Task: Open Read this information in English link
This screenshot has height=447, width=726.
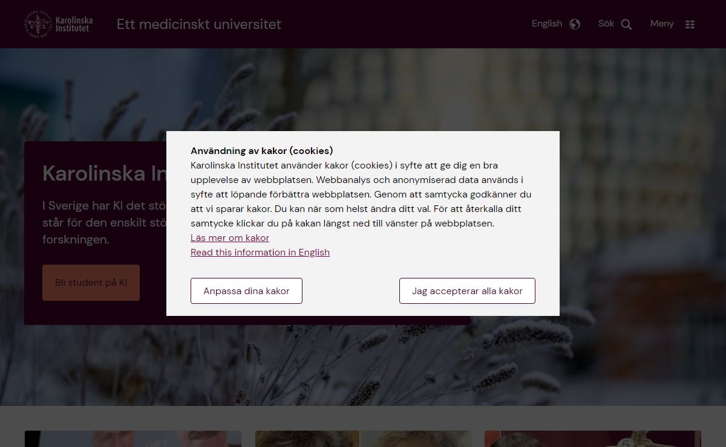Action: coord(260,252)
